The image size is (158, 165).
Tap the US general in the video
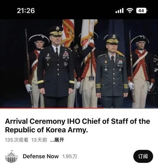pos(56,67)
